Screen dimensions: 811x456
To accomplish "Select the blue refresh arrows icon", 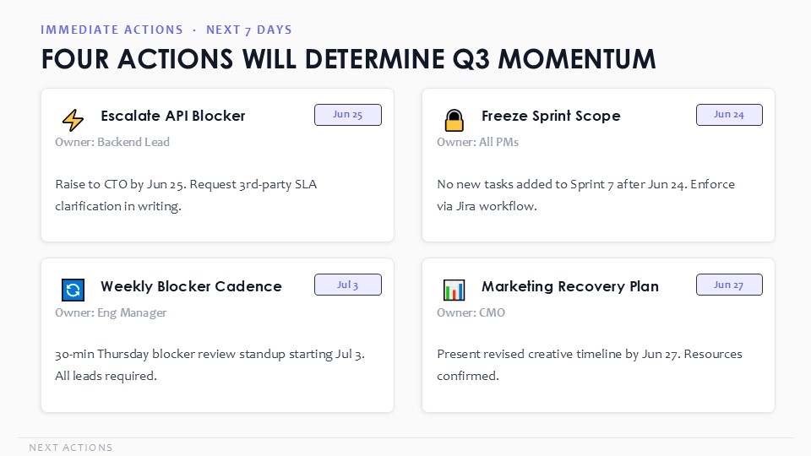I will tap(73, 290).
